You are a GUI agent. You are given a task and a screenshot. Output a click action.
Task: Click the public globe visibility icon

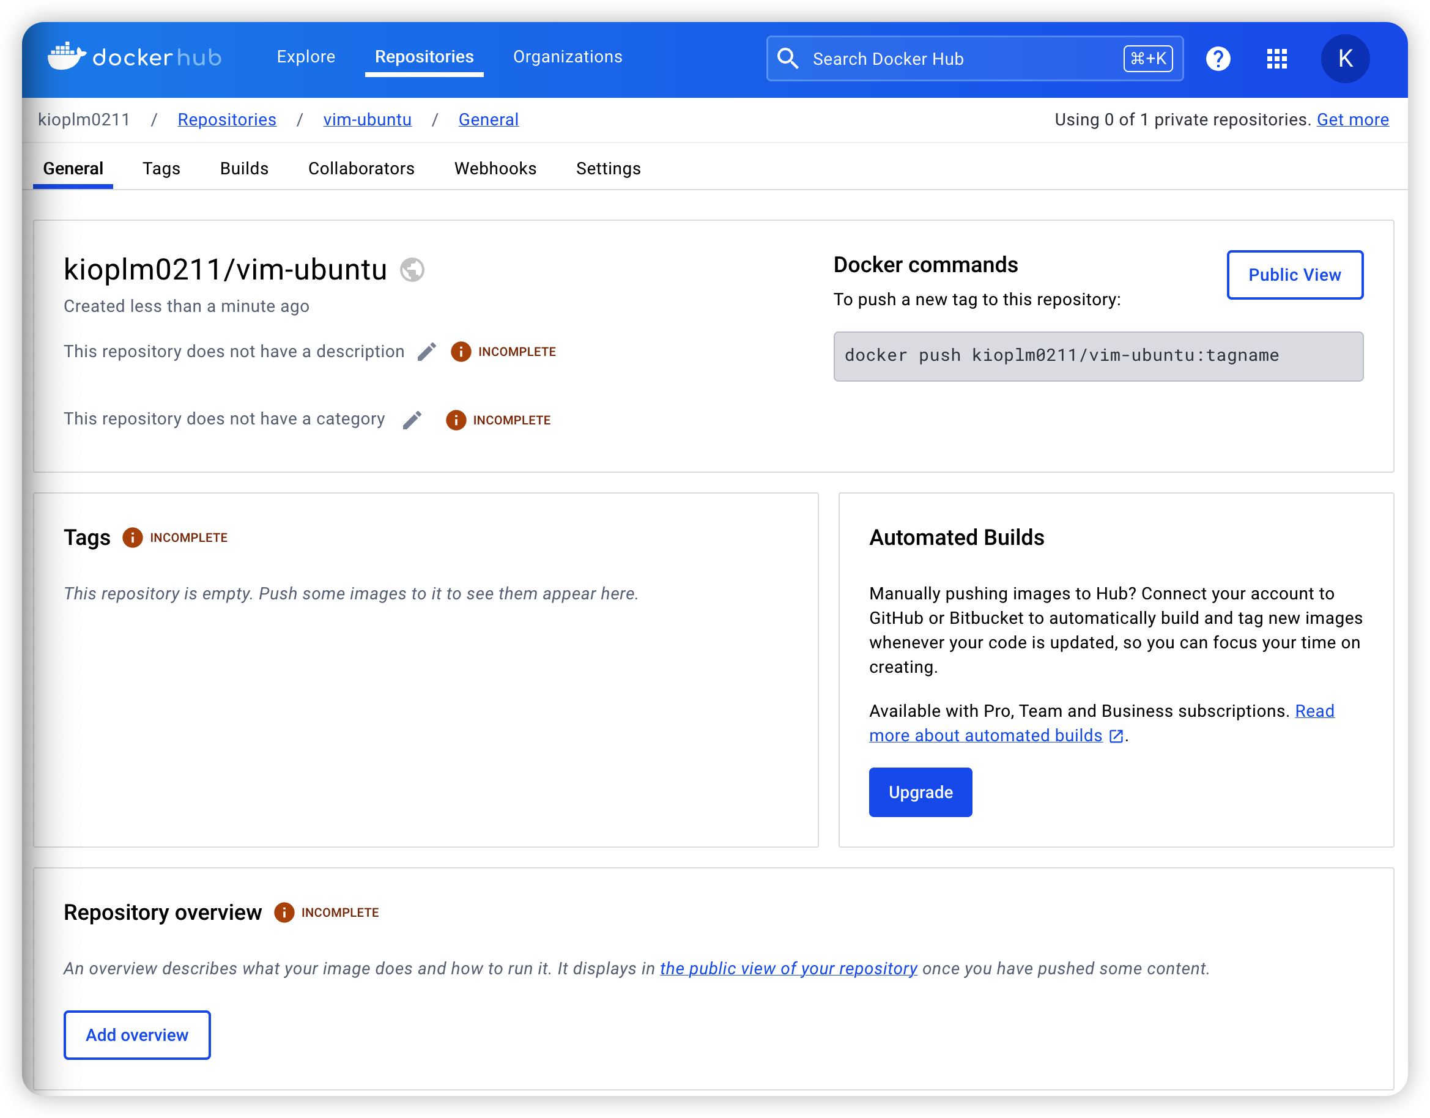[x=412, y=270]
